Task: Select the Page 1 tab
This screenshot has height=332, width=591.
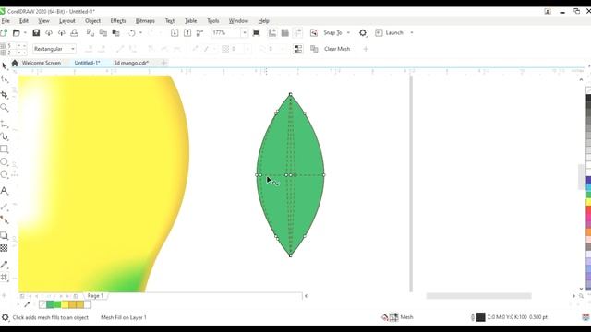Action: tap(95, 296)
